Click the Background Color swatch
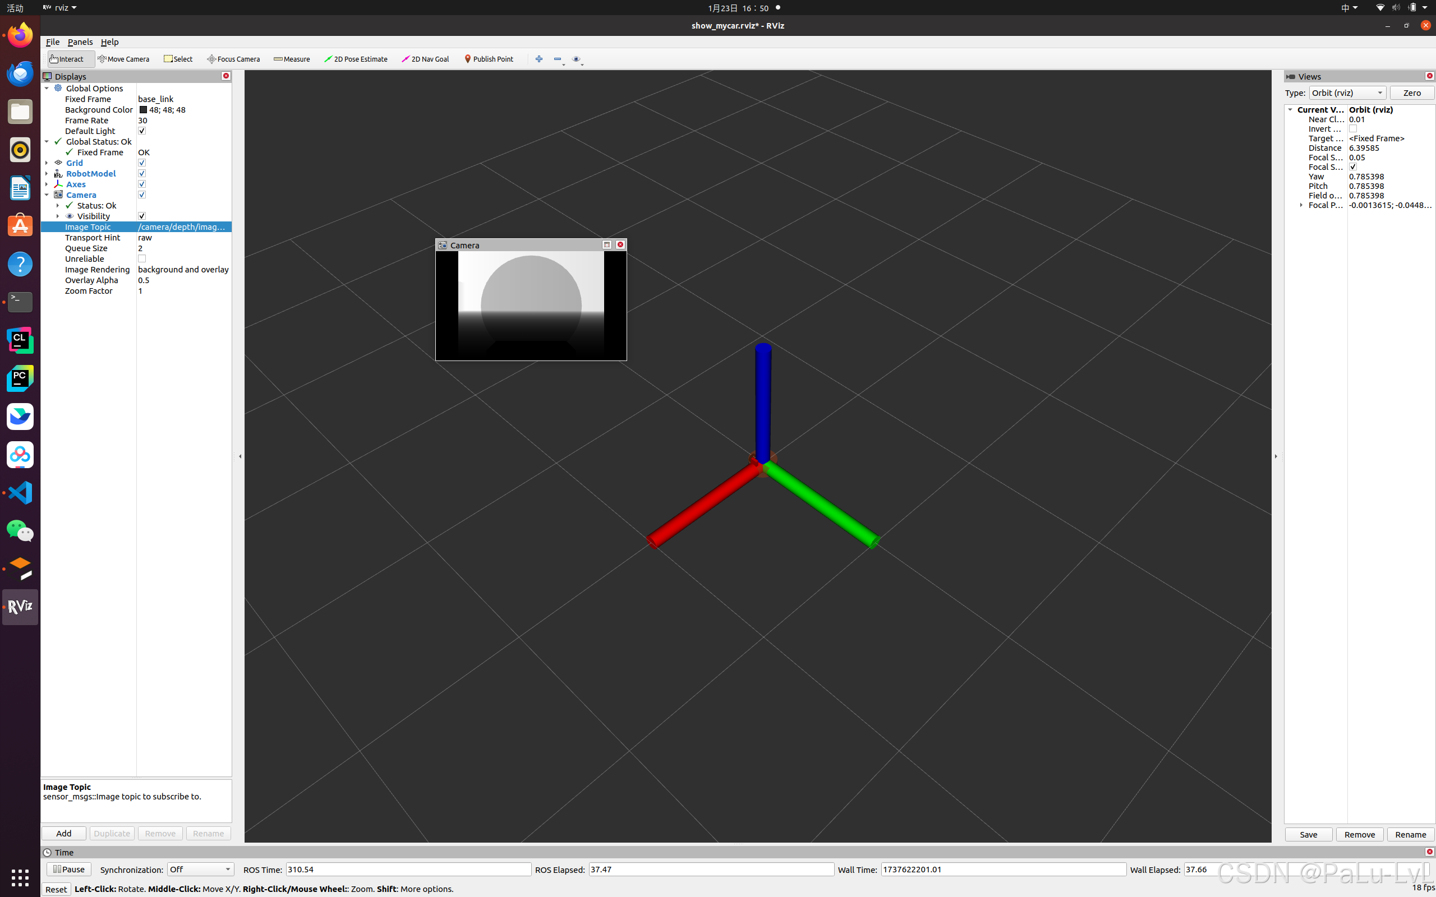Viewport: 1436px width, 897px height. (143, 110)
